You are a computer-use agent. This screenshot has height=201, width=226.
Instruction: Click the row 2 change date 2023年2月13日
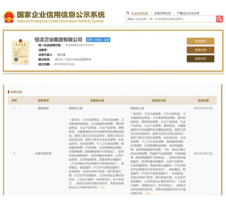(203, 153)
